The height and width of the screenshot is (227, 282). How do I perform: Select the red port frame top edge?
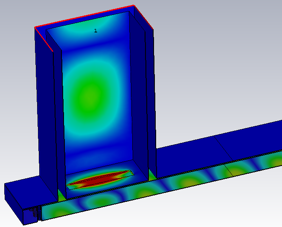pyautogui.click(x=84, y=16)
